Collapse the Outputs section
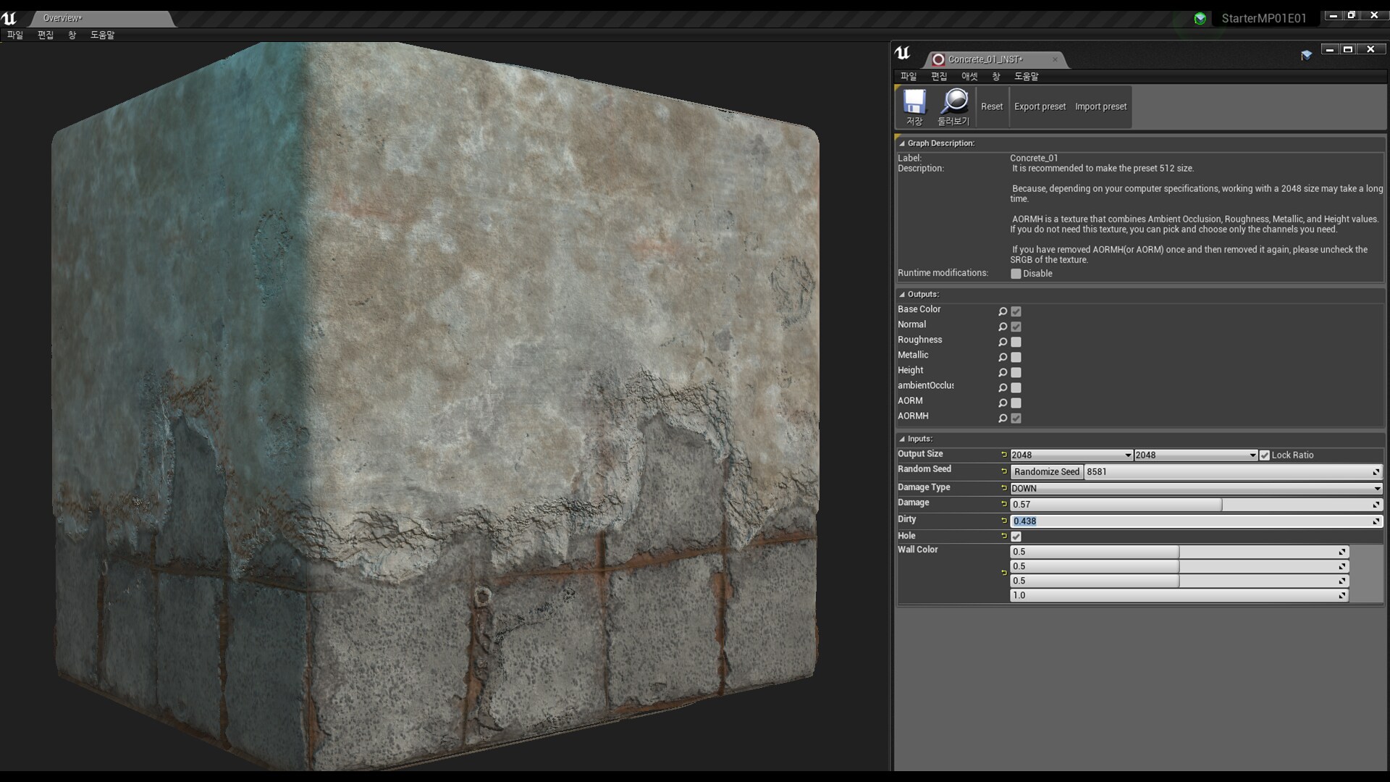Image resolution: width=1390 pixels, height=782 pixels. (902, 295)
